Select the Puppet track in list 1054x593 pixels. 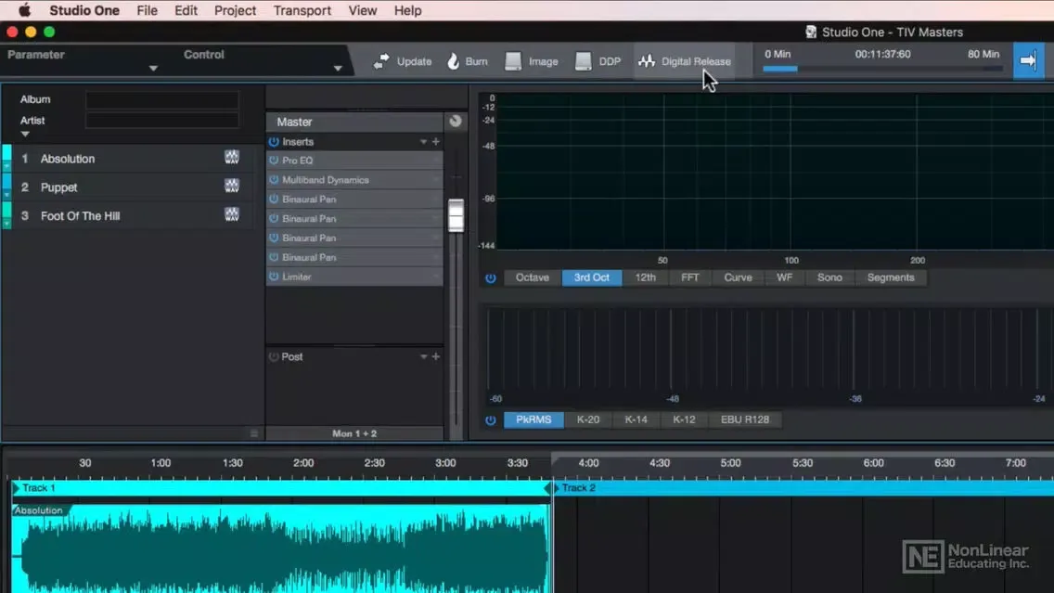point(128,187)
